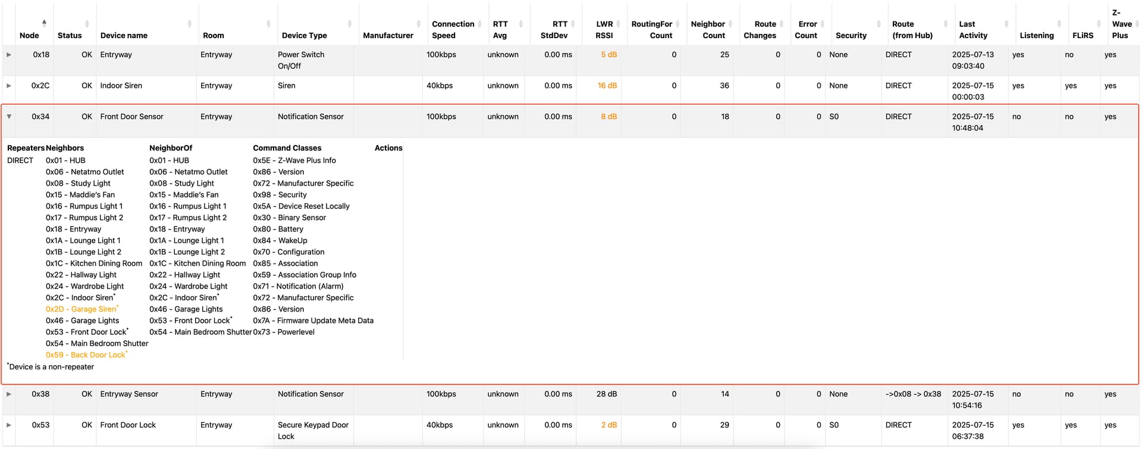Click the Connection Speed column header
Screen dimensions: 1142x449
coord(453,30)
